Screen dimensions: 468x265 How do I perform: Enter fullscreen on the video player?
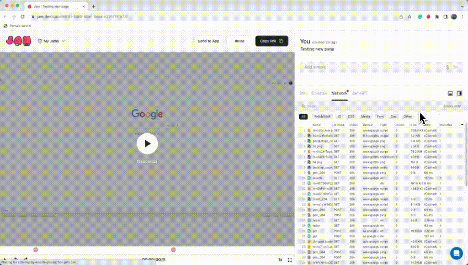point(290,259)
